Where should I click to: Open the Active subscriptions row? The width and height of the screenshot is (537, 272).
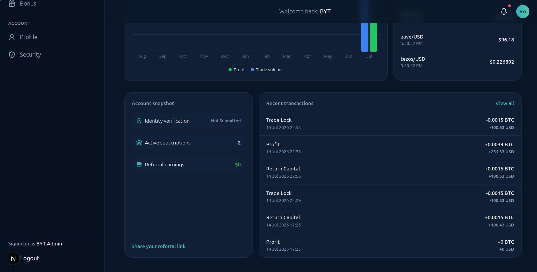click(188, 143)
